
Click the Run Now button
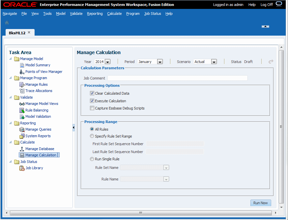[x=261, y=203]
